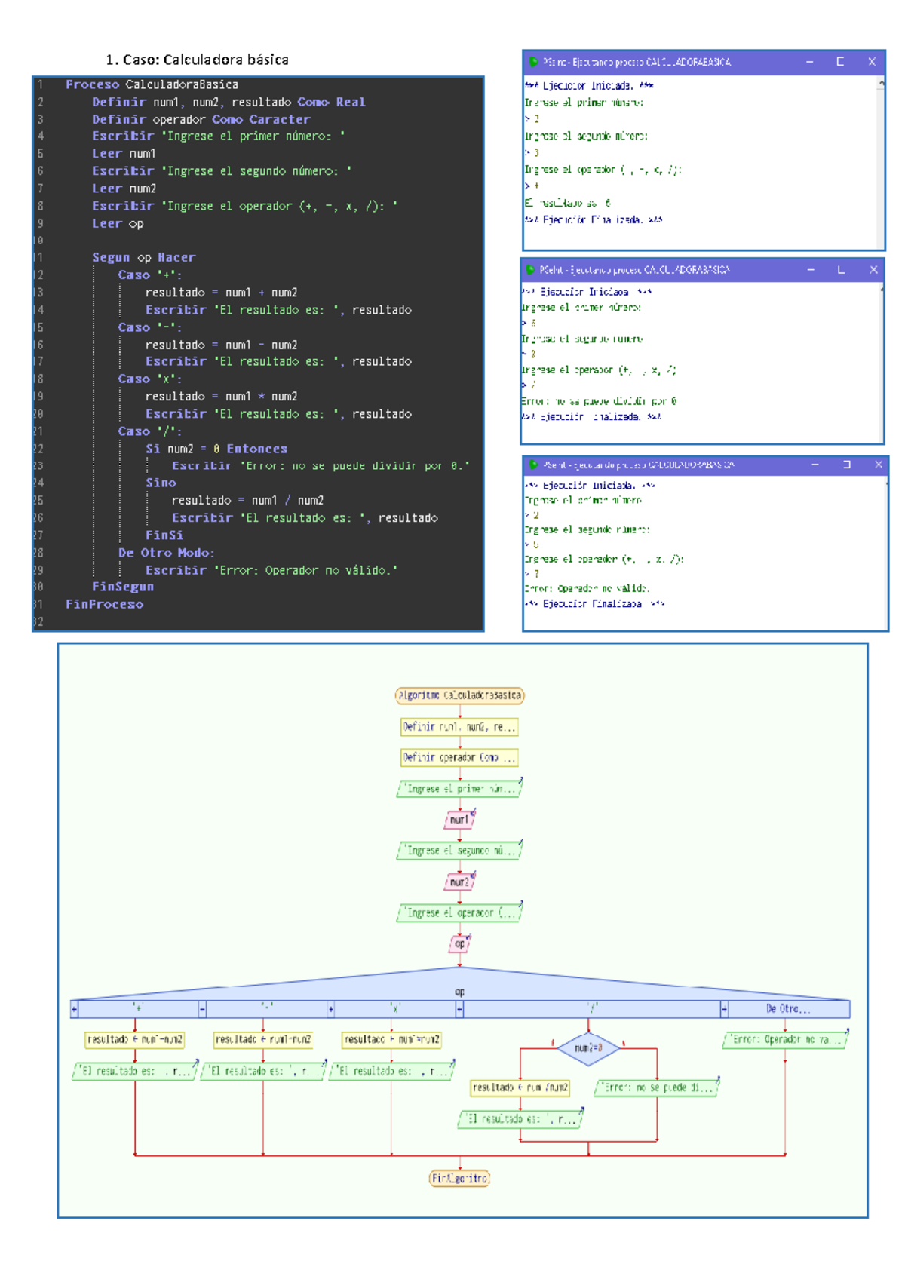
Task: Collapse the '+' case branch in the flowchart
Action: click(75, 1009)
